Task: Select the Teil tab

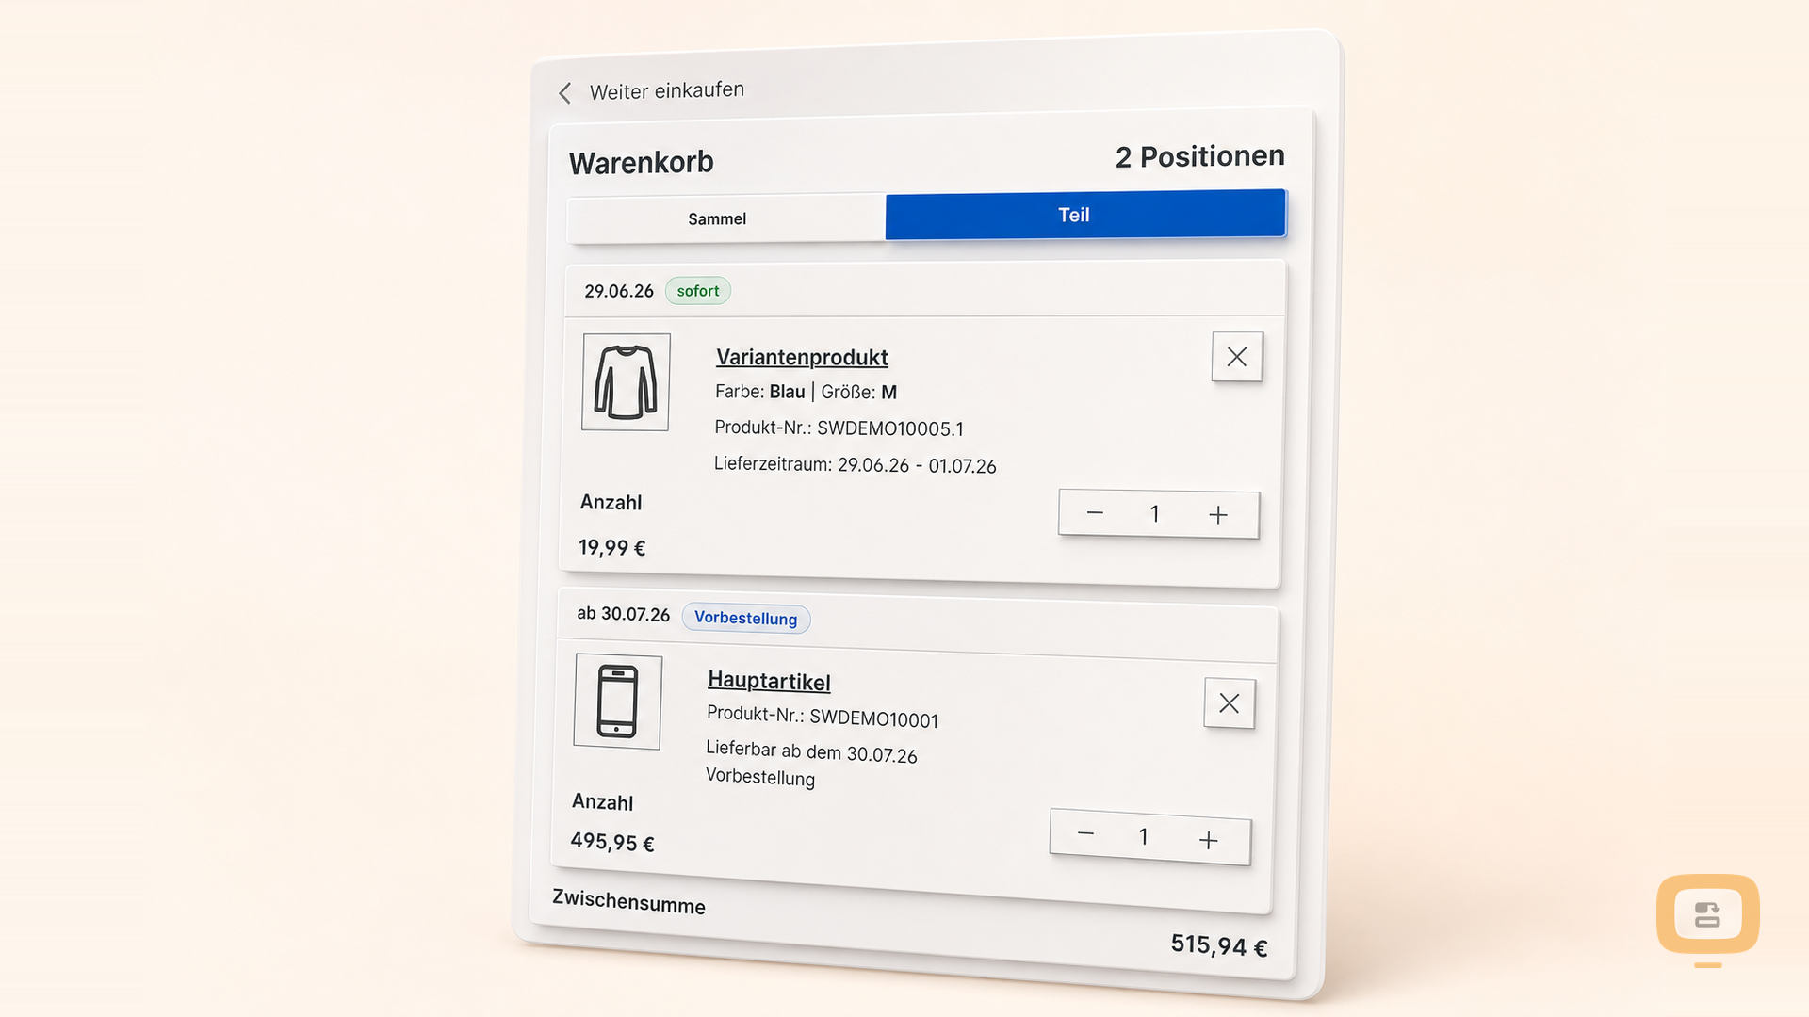Action: tap(1085, 215)
